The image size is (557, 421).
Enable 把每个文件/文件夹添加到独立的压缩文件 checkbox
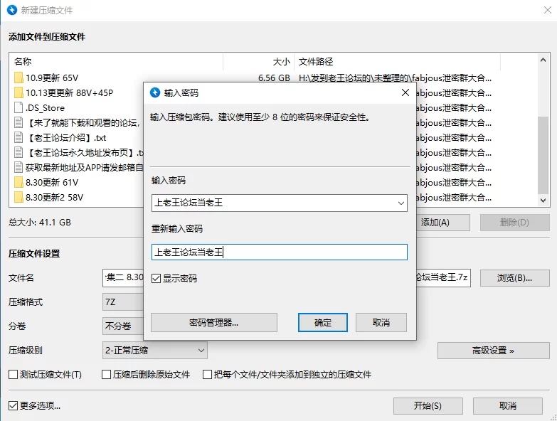207,375
